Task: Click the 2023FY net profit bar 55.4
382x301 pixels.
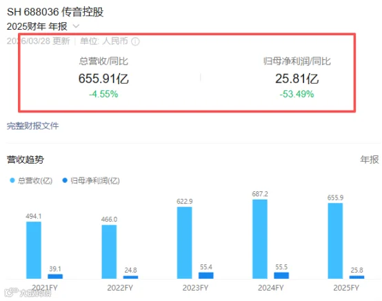Action: pyautogui.click(x=206, y=275)
